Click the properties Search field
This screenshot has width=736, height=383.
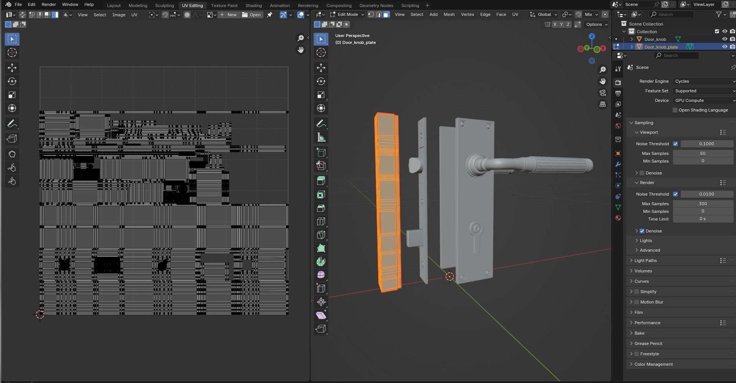tap(677, 55)
